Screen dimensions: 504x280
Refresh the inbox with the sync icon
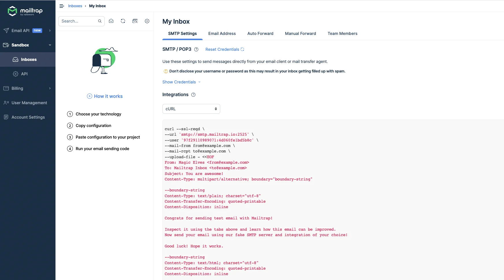[123, 21]
